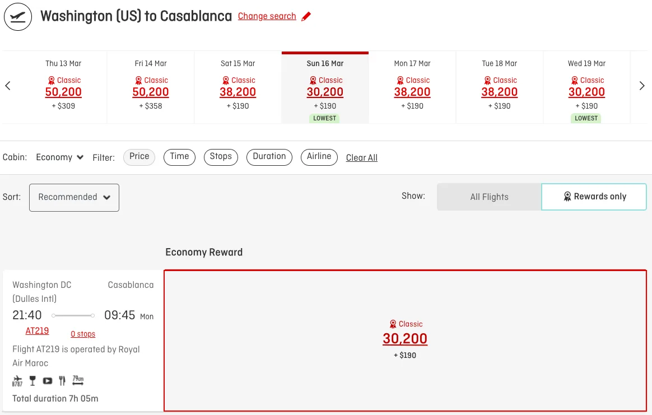Click the Economy Reward column heading
Image resolution: width=652 pixels, height=415 pixels.
(204, 253)
